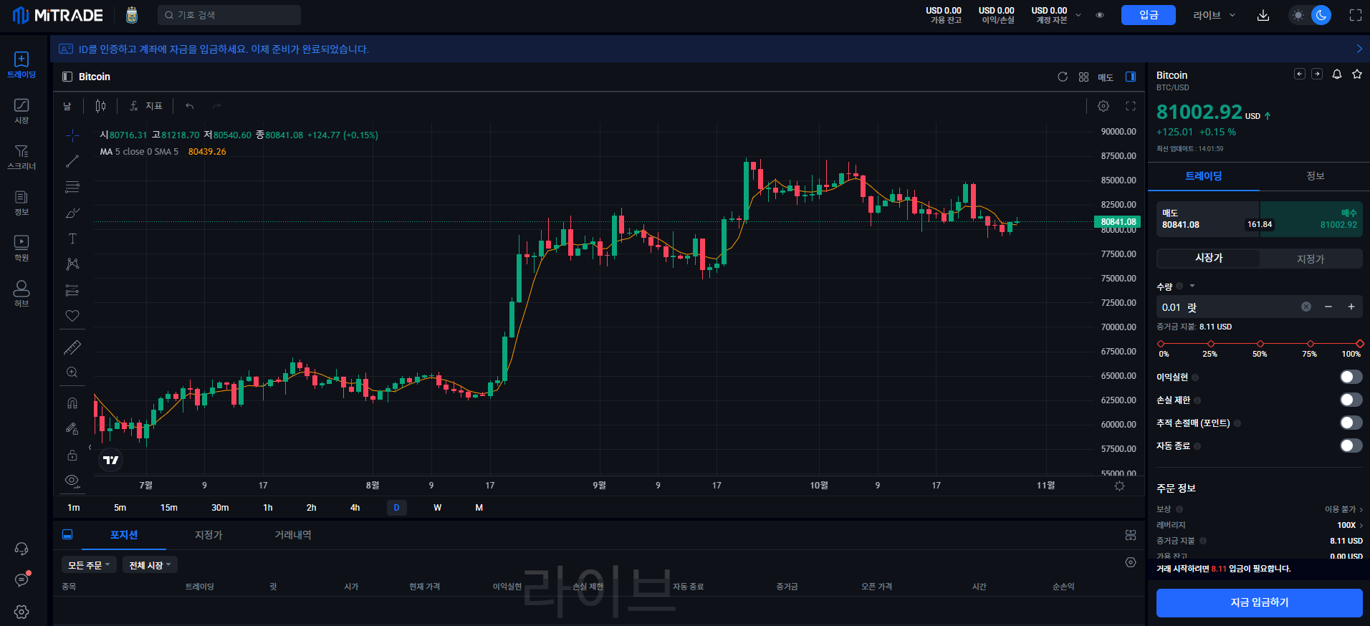Set the margin slider to 100%
Image resolution: width=1370 pixels, height=626 pixels.
point(1359,345)
